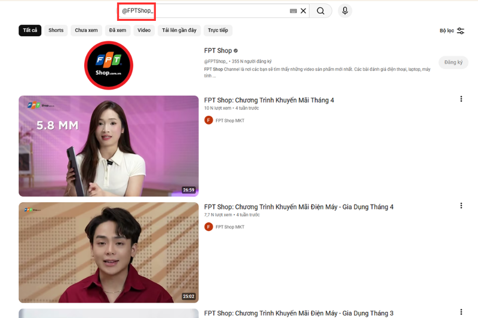478x318 pixels.
Task: Click the 355 N người đăng ký count
Action: pos(252,61)
